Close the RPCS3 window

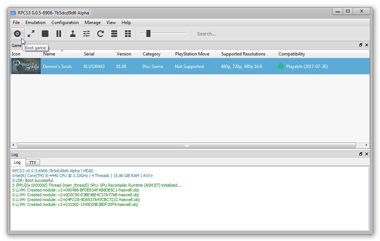[x=362, y=11]
